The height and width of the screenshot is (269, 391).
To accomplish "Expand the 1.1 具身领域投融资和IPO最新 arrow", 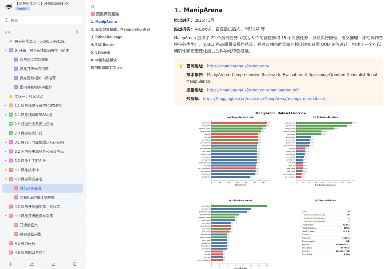I will tap(6, 105).
